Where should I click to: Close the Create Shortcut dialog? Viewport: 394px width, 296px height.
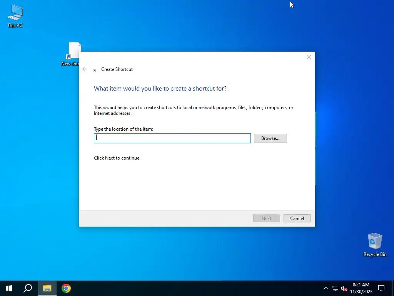(309, 57)
